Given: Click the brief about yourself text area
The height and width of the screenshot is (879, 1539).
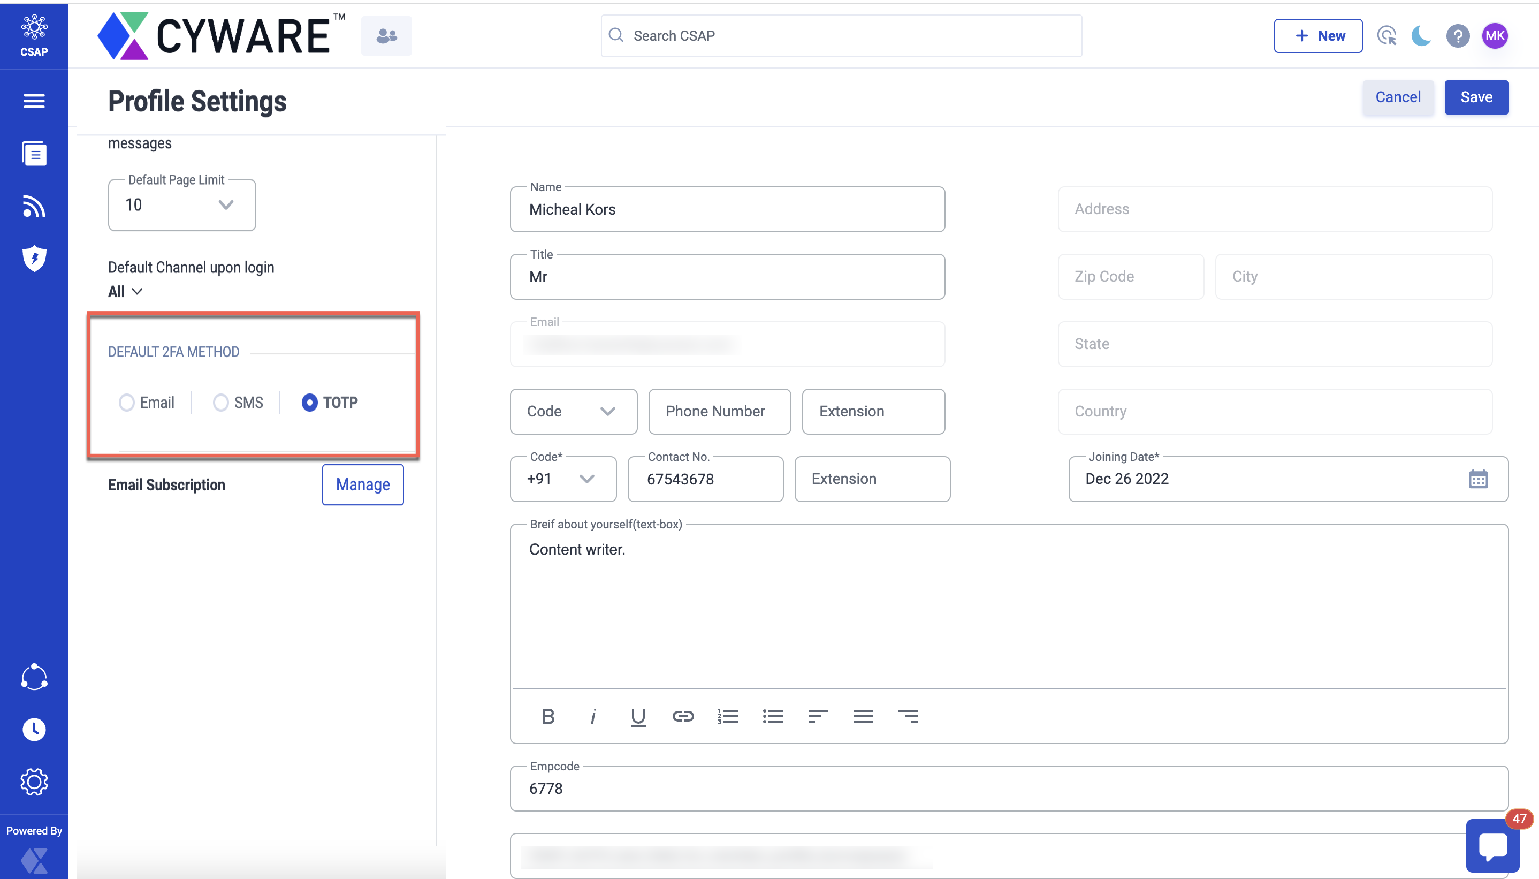Looking at the screenshot, I should [1009, 607].
